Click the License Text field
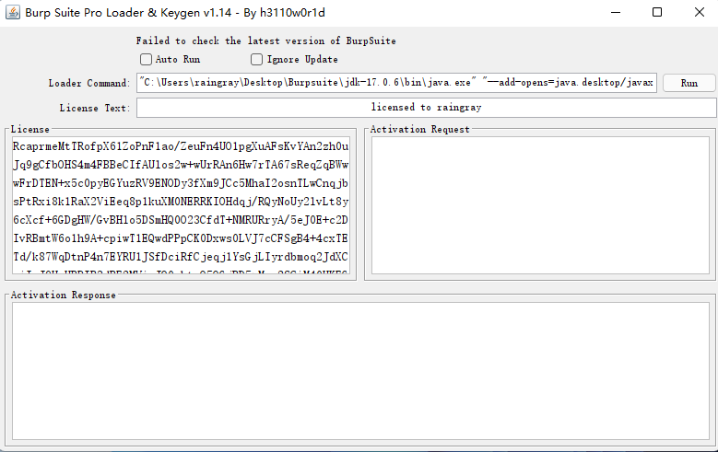 [x=427, y=108]
